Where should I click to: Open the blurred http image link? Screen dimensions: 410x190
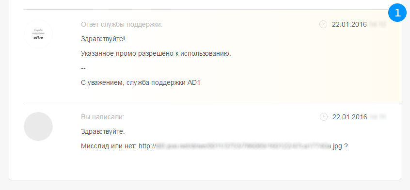click(x=240, y=146)
